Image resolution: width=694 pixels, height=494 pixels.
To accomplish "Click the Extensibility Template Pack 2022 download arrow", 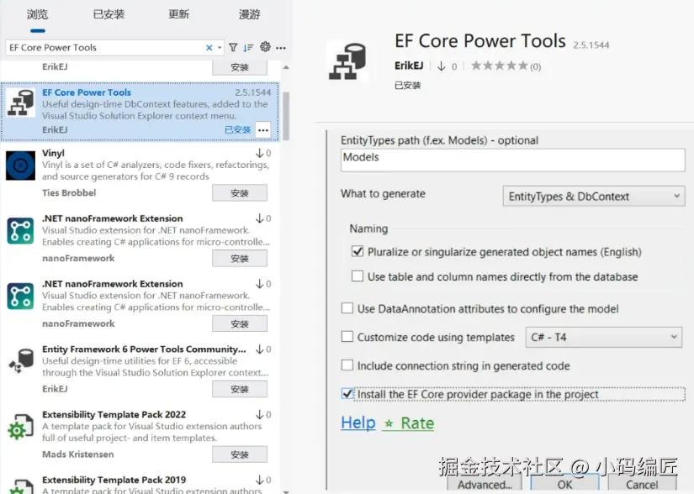I will (x=260, y=415).
